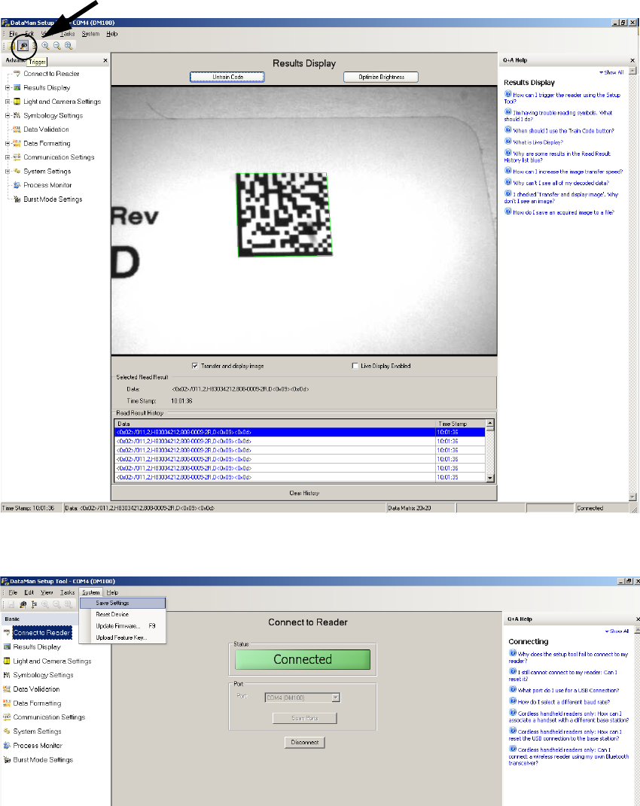The width and height of the screenshot is (640, 806).
Task: Open help link 'When should I use the Train Code button?'
Action: click(x=563, y=131)
